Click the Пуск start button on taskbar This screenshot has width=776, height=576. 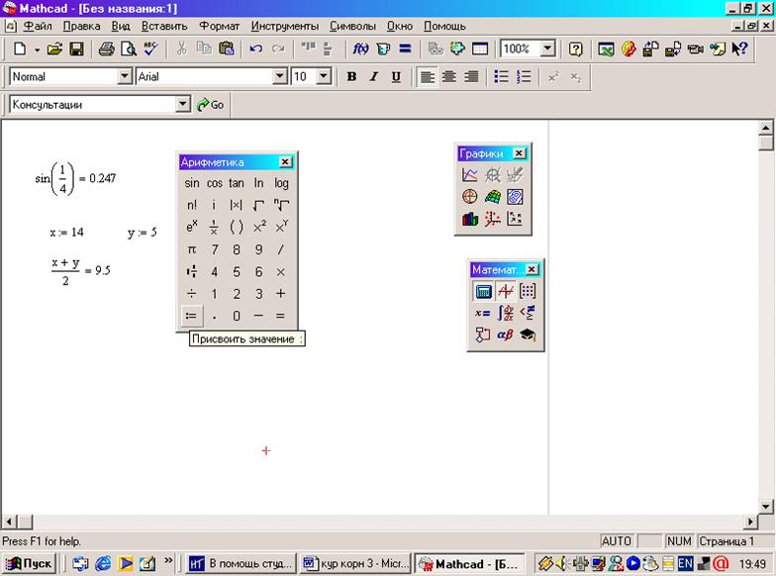[x=30, y=564]
